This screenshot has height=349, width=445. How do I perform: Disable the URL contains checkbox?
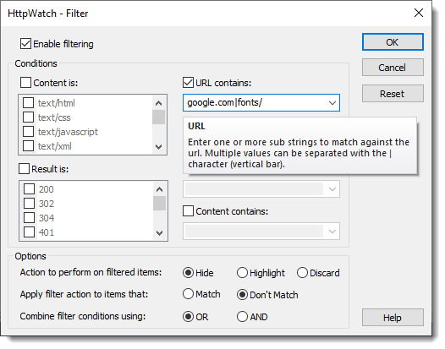click(188, 83)
